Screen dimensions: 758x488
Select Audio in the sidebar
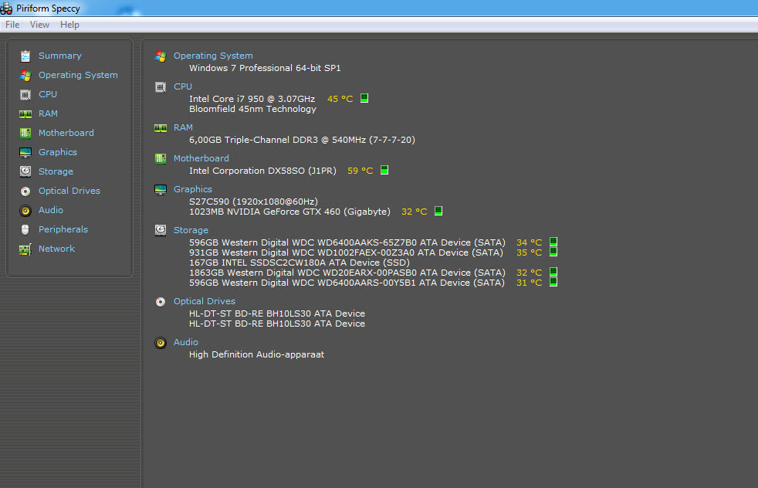tap(51, 210)
